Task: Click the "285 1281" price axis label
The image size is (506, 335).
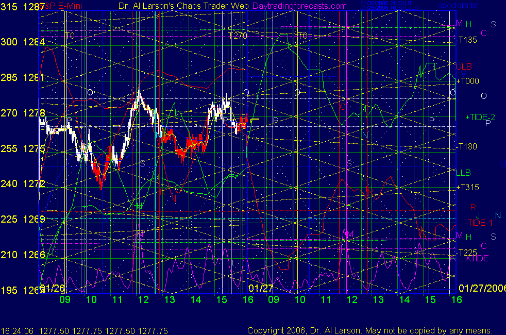Action: (x=23, y=77)
